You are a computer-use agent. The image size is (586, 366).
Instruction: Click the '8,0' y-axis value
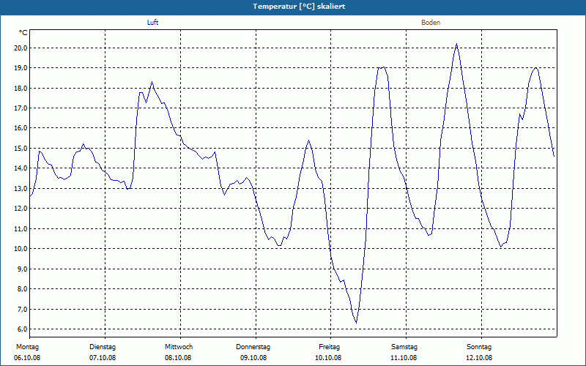[x=22, y=288]
